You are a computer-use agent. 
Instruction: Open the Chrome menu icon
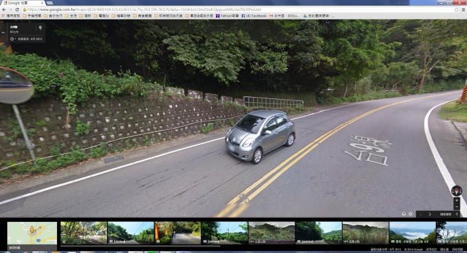coord(463,10)
